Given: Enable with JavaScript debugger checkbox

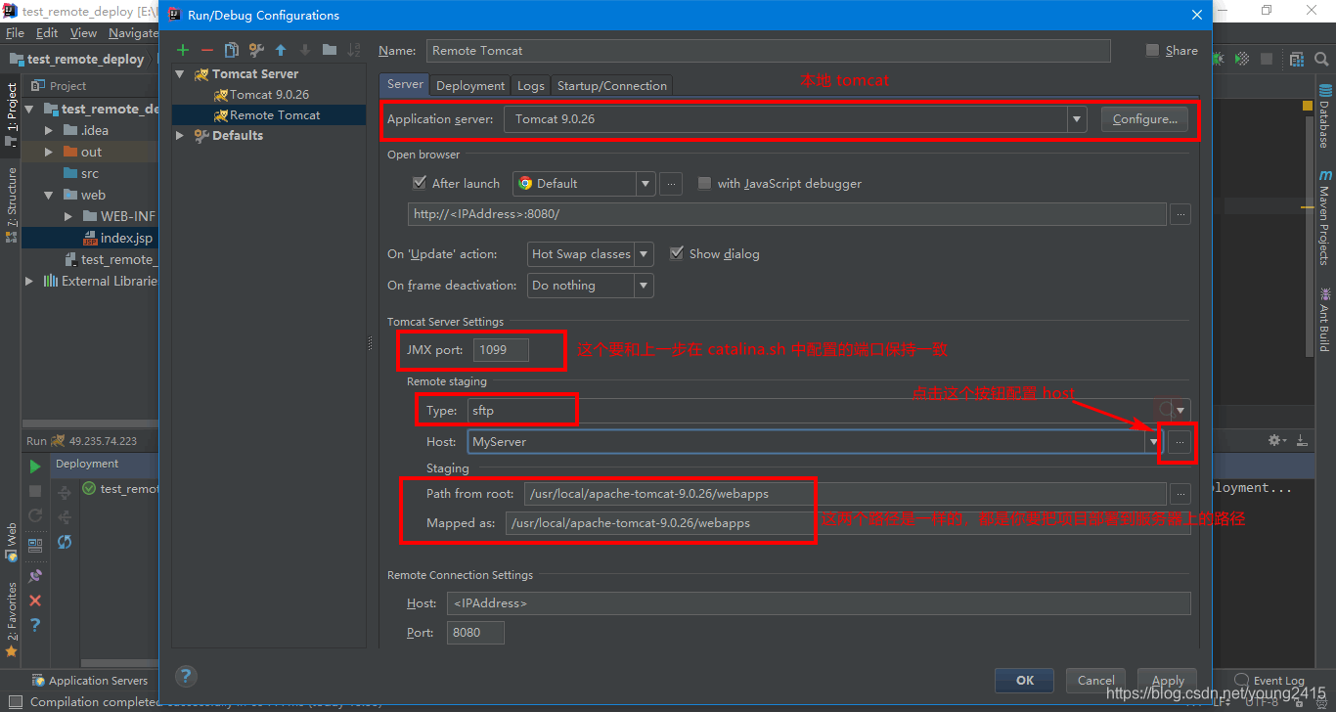Looking at the screenshot, I should point(704,183).
